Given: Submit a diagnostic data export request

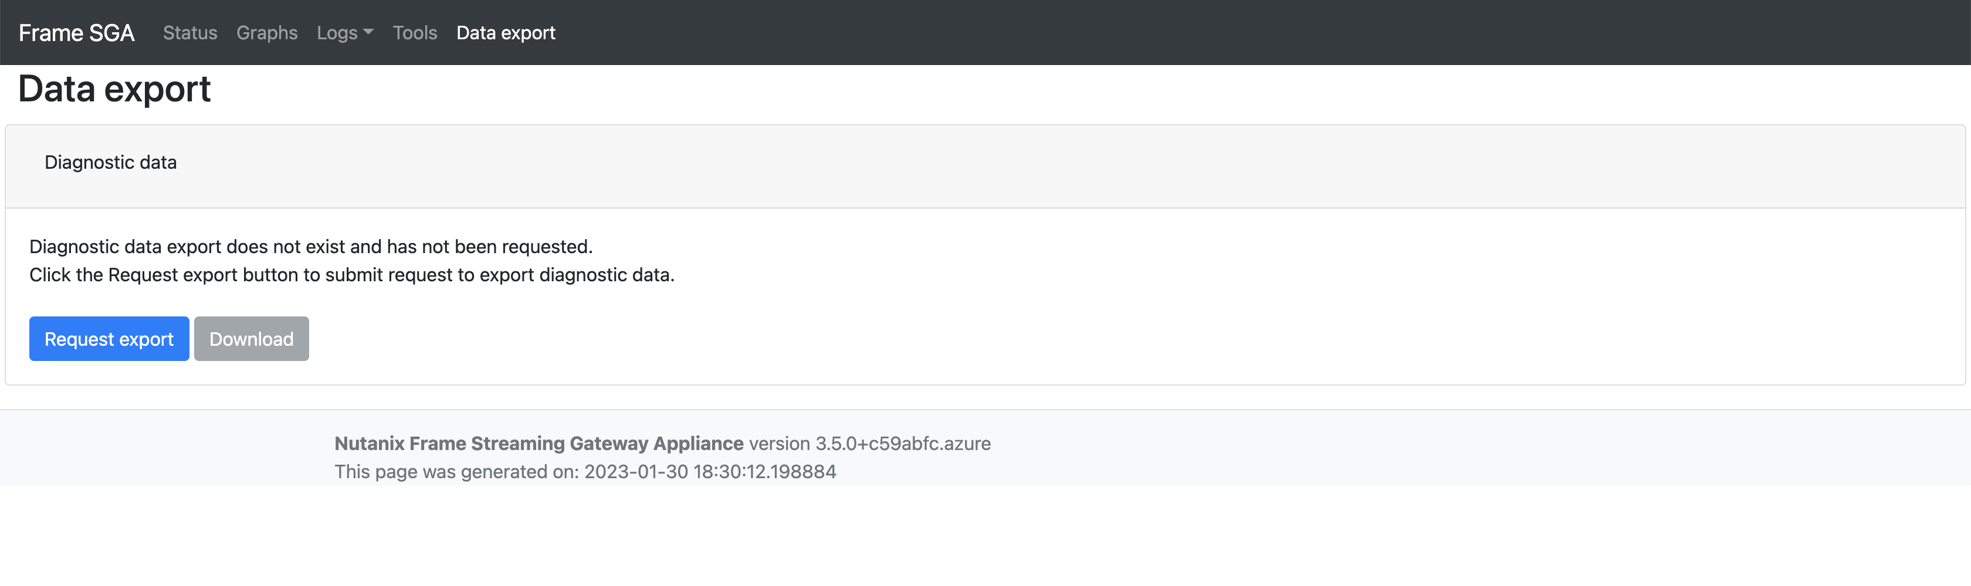Looking at the screenshot, I should click(x=109, y=339).
